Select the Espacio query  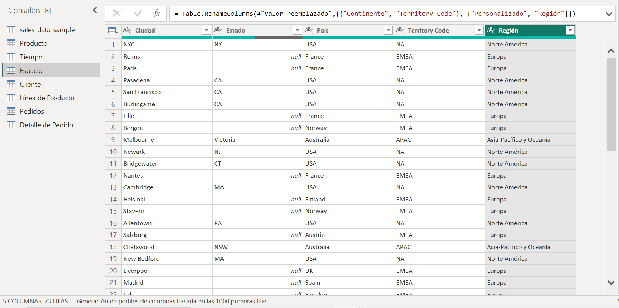tap(51, 70)
